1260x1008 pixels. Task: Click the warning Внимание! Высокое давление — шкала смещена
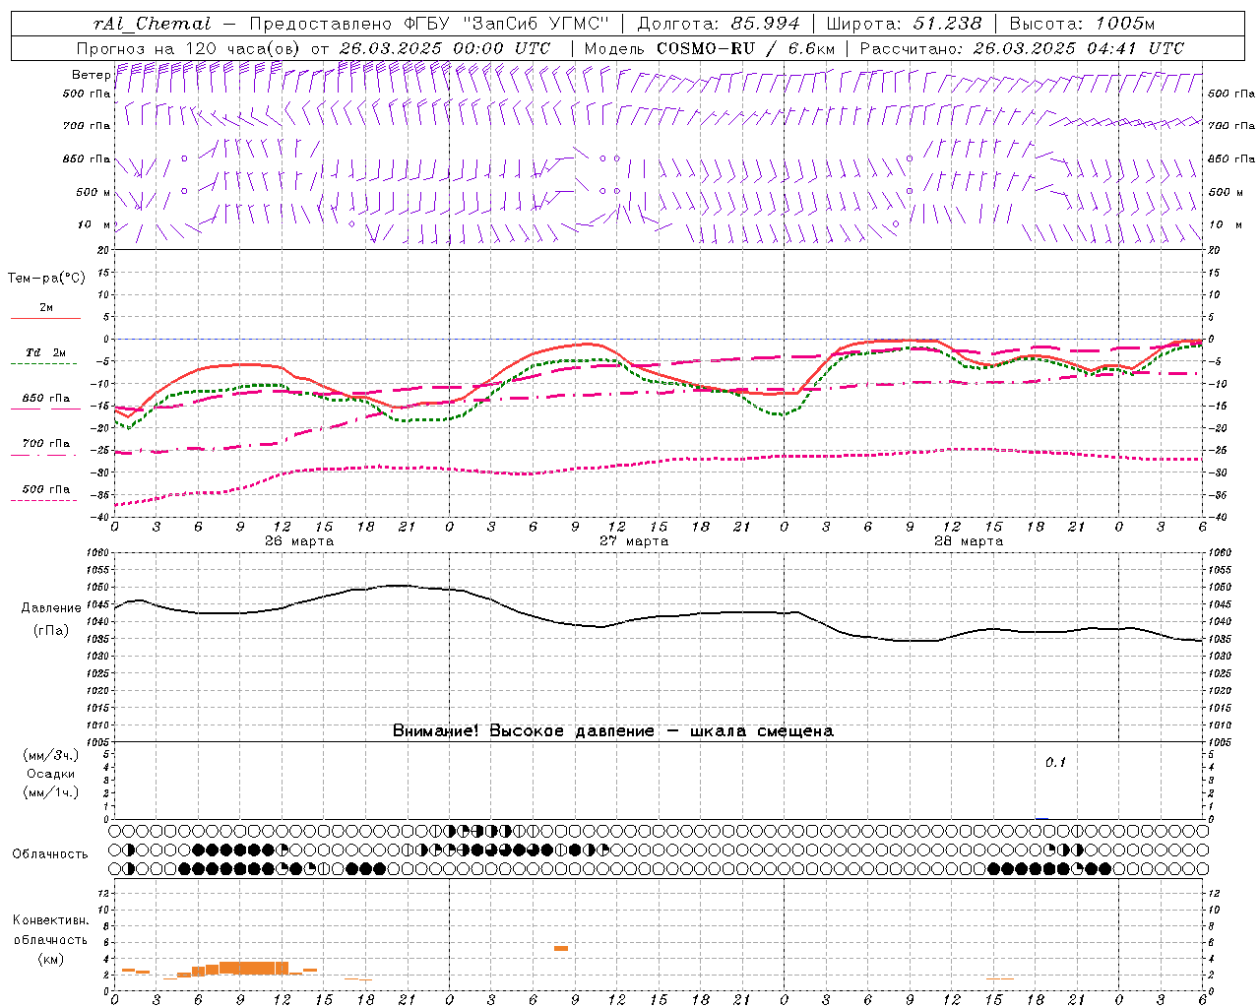(613, 731)
